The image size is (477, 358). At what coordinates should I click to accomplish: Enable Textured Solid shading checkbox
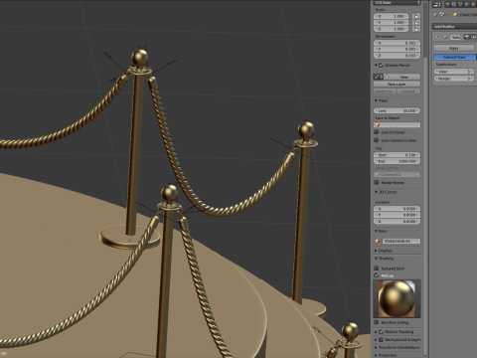pos(377,268)
